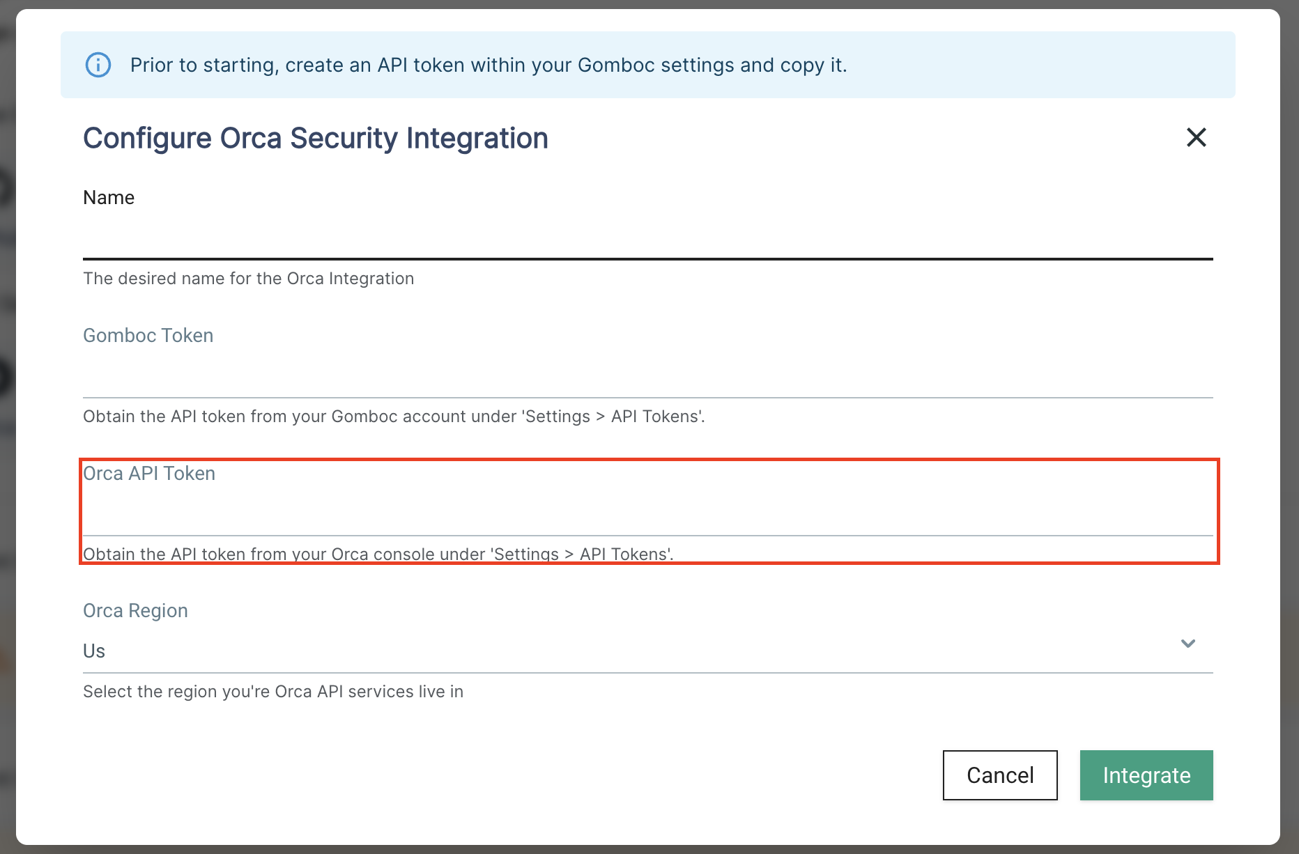The width and height of the screenshot is (1299, 854).
Task: Expand the Orca Region chevron arrow
Action: [x=1188, y=644]
